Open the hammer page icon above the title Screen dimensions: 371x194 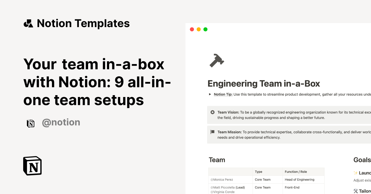216,60
